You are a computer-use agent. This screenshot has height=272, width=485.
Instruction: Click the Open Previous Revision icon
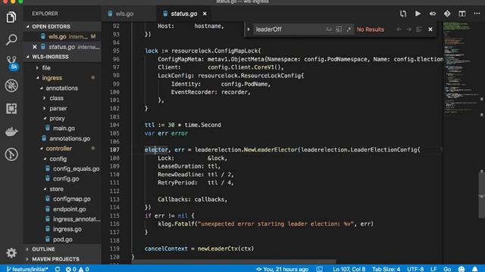[x=433, y=14]
